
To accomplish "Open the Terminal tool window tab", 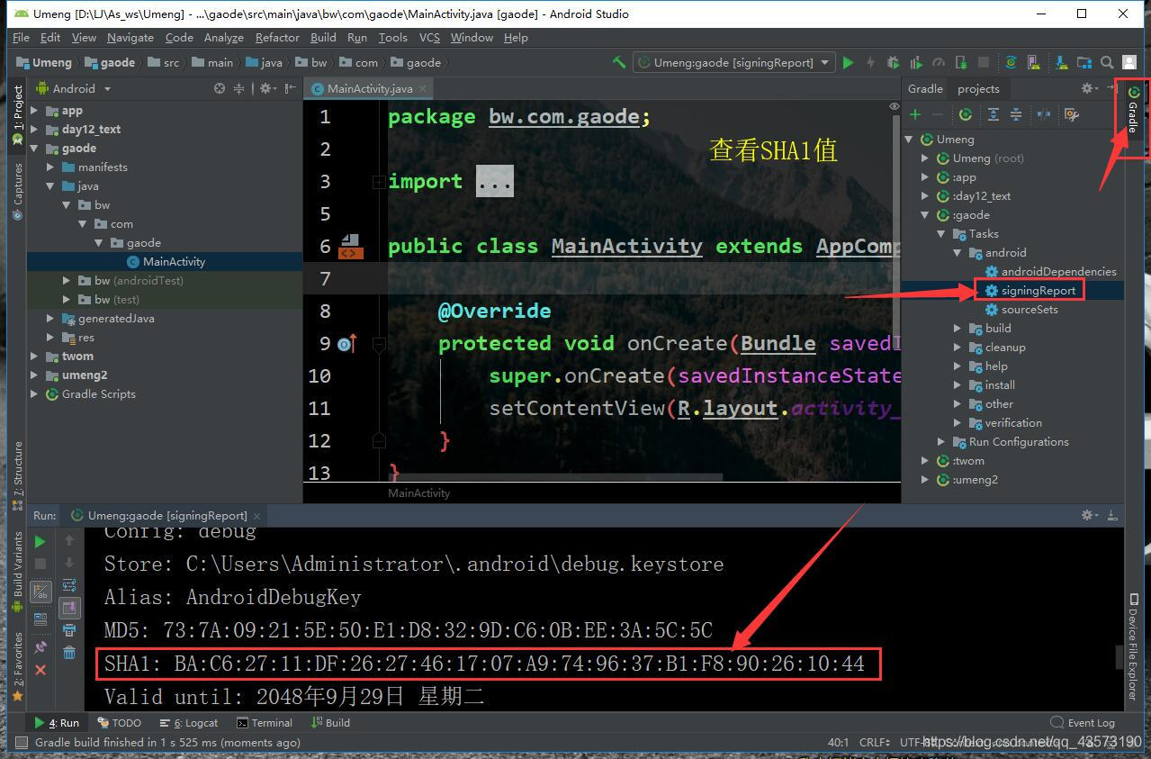I will pyautogui.click(x=265, y=723).
